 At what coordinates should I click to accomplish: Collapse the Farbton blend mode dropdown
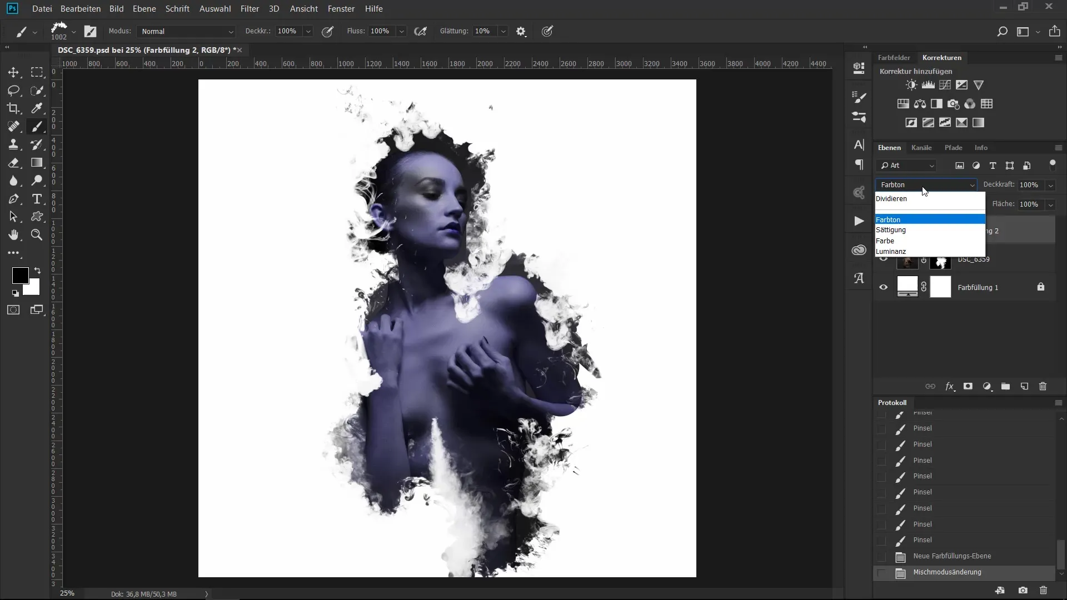926,185
